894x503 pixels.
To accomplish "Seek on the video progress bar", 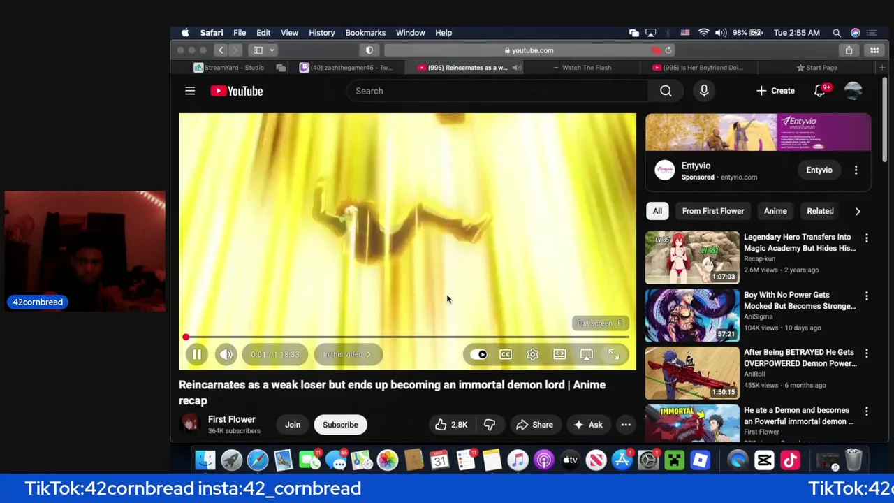I will pyautogui.click(x=407, y=337).
